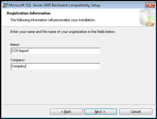
Task: Click the 'personalize your installation' subtitle text
Action: click(53, 20)
